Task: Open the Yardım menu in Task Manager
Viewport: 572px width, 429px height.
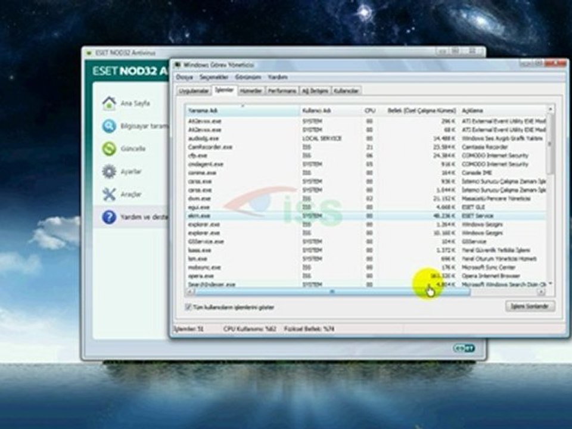Action: 278,77
